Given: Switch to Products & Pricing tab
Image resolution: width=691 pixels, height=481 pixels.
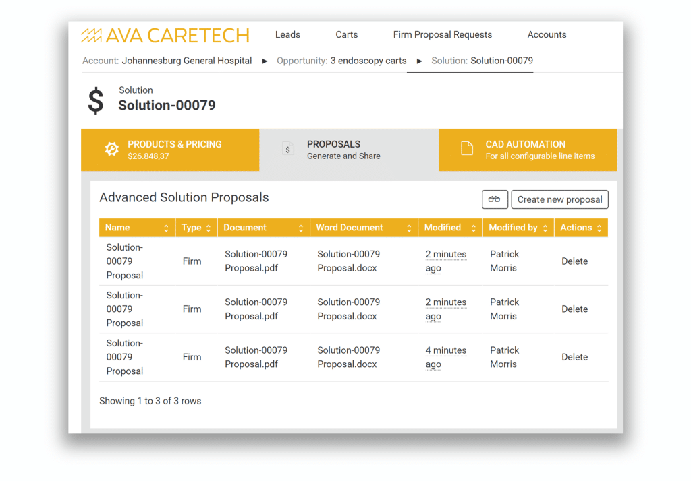Looking at the screenshot, I should [x=170, y=150].
